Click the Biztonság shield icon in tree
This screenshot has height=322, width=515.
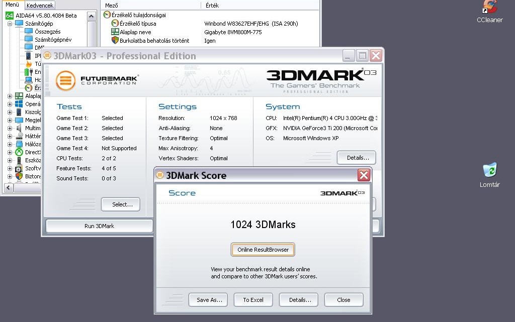pos(19,176)
